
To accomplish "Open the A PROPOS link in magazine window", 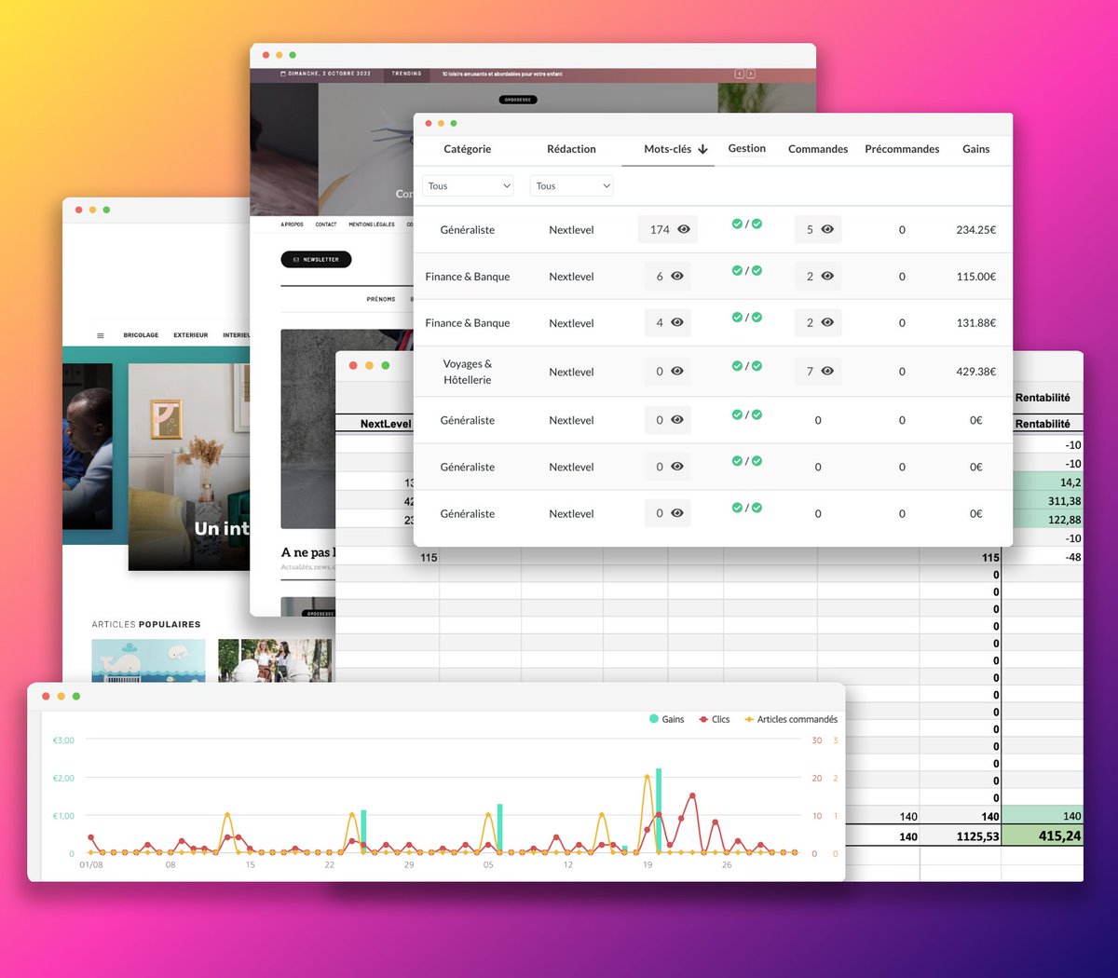I will tap(293, 224).
